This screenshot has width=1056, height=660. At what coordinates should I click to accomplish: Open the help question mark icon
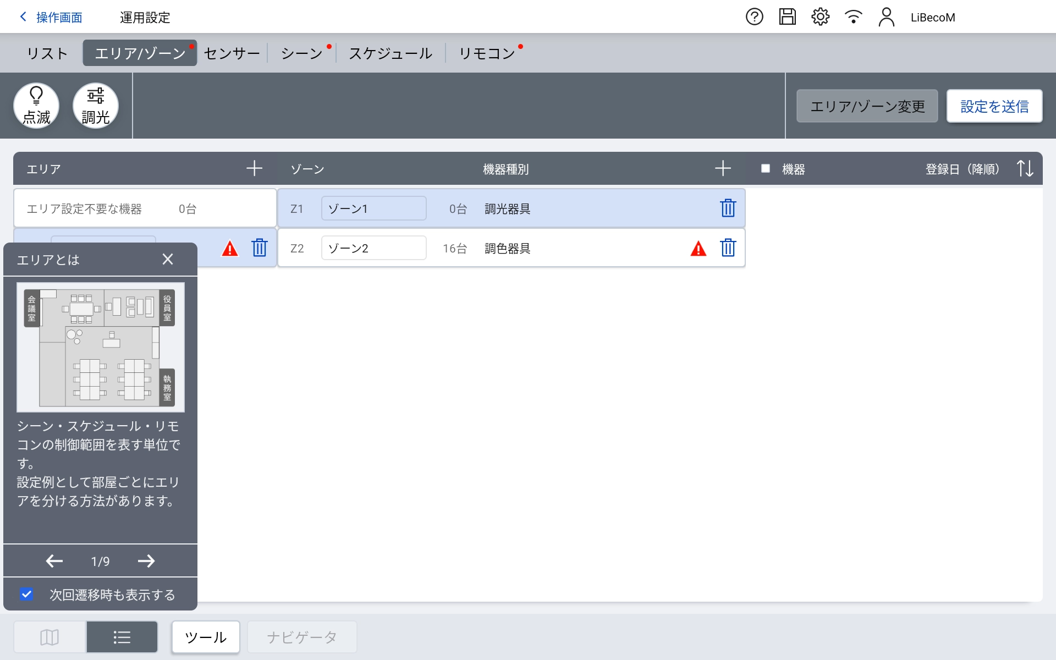pos(754,17)
